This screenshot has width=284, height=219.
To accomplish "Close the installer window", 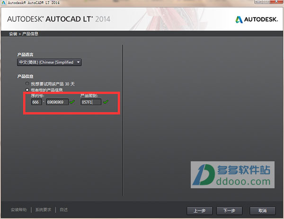I will (276, 1).
